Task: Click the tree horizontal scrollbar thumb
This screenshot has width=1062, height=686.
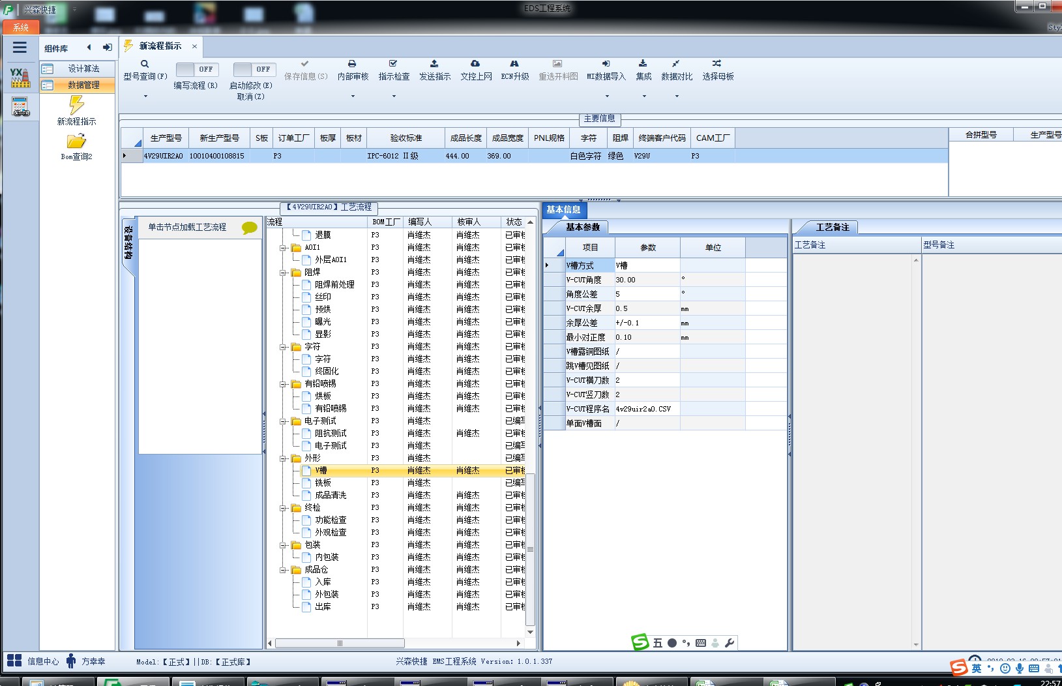Action: [x=340, y=644]
